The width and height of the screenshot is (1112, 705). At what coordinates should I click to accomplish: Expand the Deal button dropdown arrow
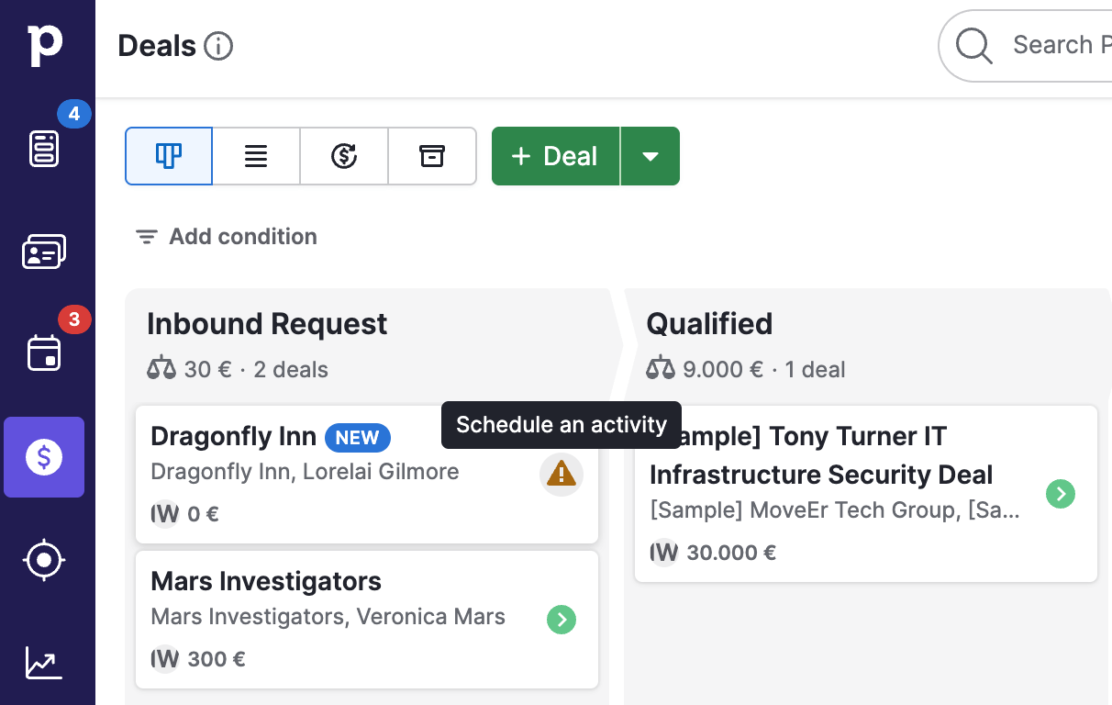pyautogui.click(x=651, y=156)
